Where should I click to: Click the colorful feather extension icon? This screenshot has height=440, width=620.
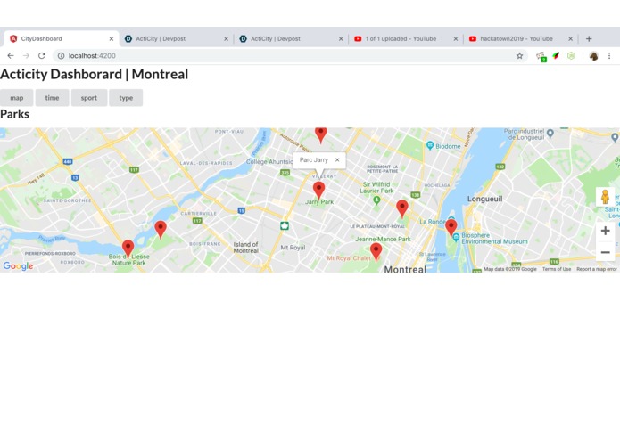(556, 55)
